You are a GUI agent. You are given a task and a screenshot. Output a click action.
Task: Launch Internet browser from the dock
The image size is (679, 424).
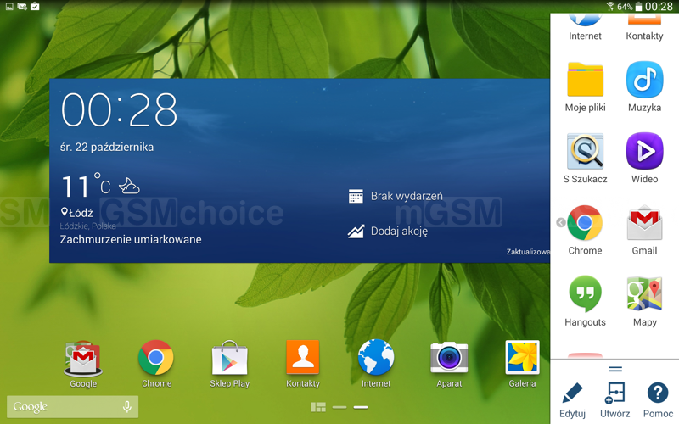pos(376,360)
